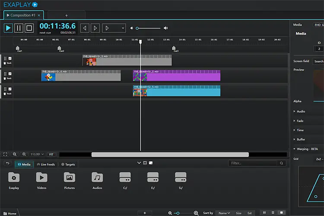Adjust the thumbnail size slider in the footer

(x=178, y=213)
